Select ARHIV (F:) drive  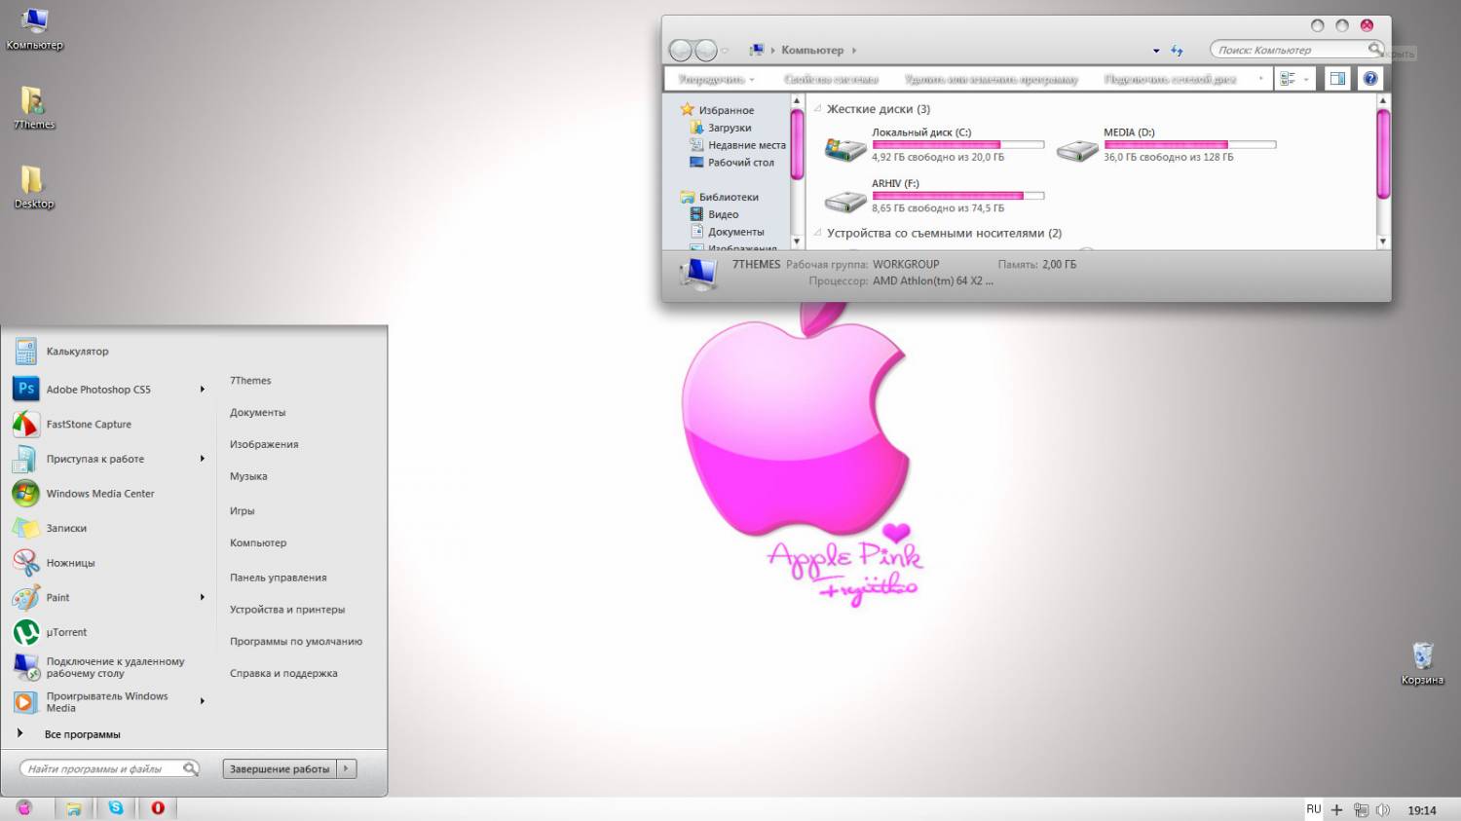tap(934, 196)
